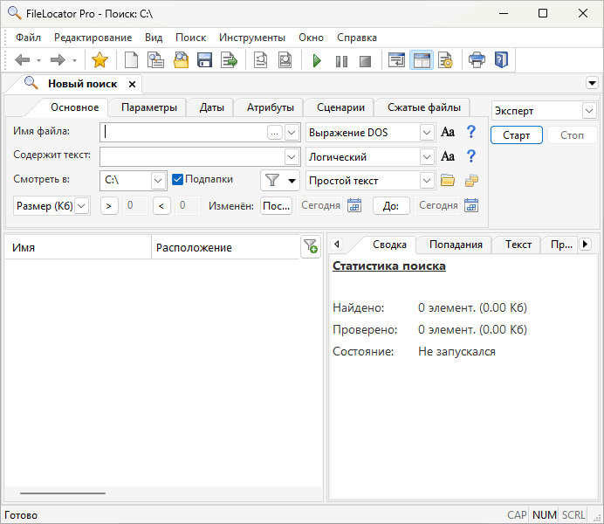This screenshot has height=524, width=604.
Task: Switch to the Атрибуты tab
Action: (269, 107)
